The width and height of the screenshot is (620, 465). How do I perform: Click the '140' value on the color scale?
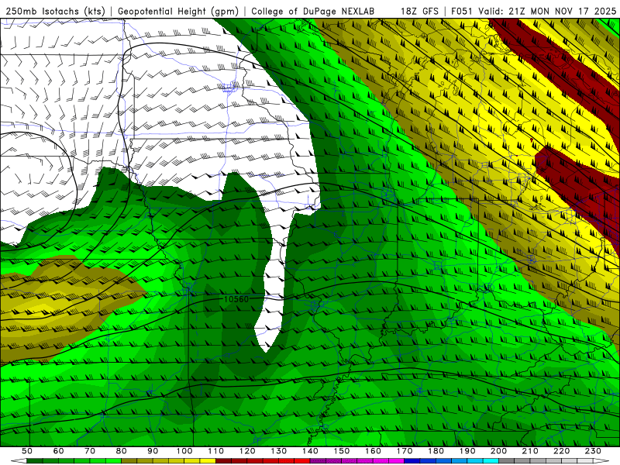coord(310,451)
